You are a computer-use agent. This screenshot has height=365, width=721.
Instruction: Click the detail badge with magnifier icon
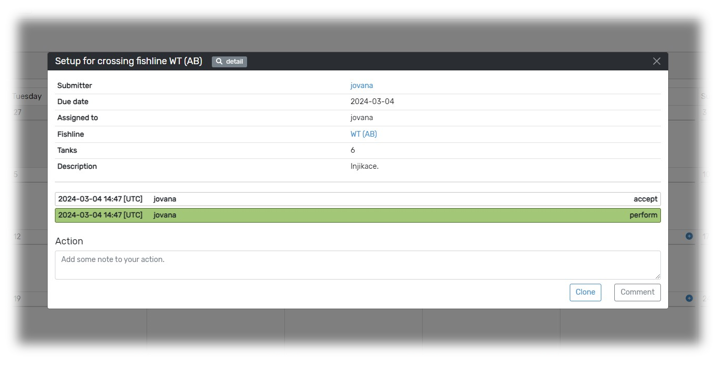coord(229,62)
